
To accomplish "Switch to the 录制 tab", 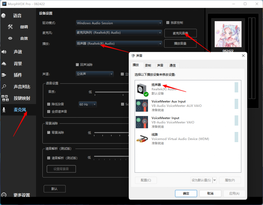I will pyautogui.click(x=149, y=65).
